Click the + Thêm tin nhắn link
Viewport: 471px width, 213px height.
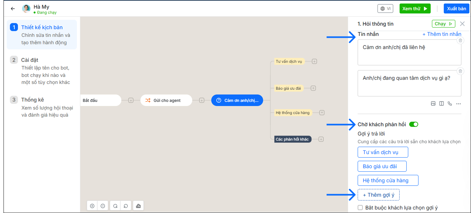[x=442, y=34]
